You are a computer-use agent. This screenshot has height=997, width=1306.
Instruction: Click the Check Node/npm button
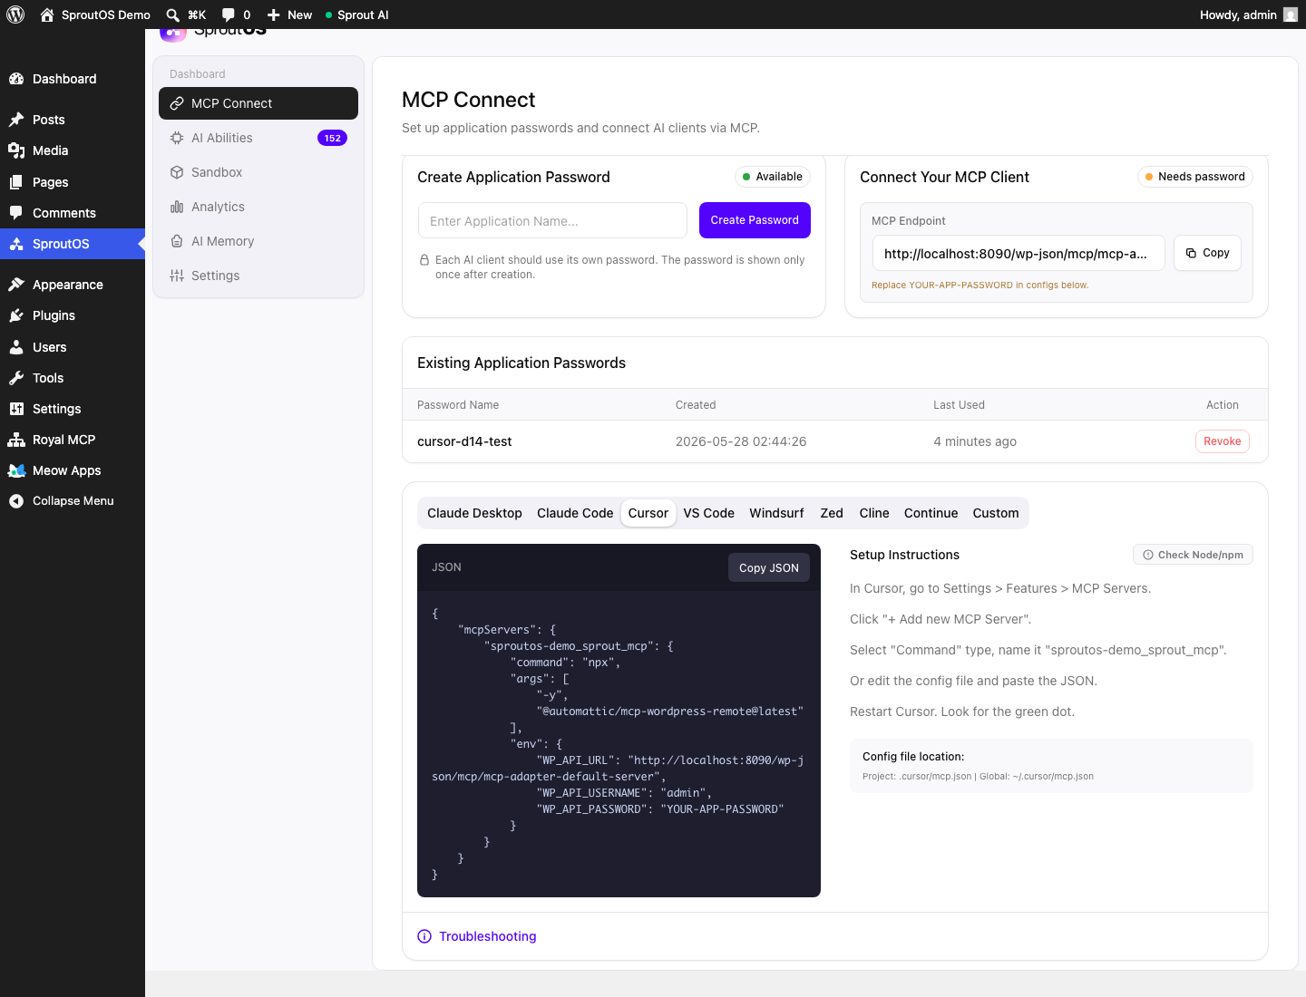click(1193, 555)
